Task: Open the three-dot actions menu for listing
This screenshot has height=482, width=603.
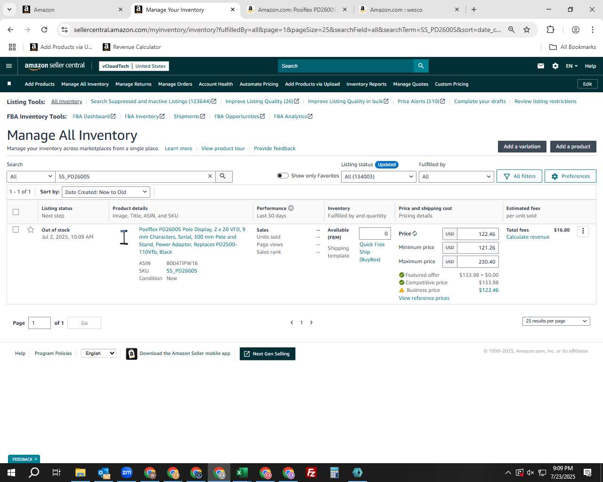Action: pyautogui.click(x=583, y=231)
